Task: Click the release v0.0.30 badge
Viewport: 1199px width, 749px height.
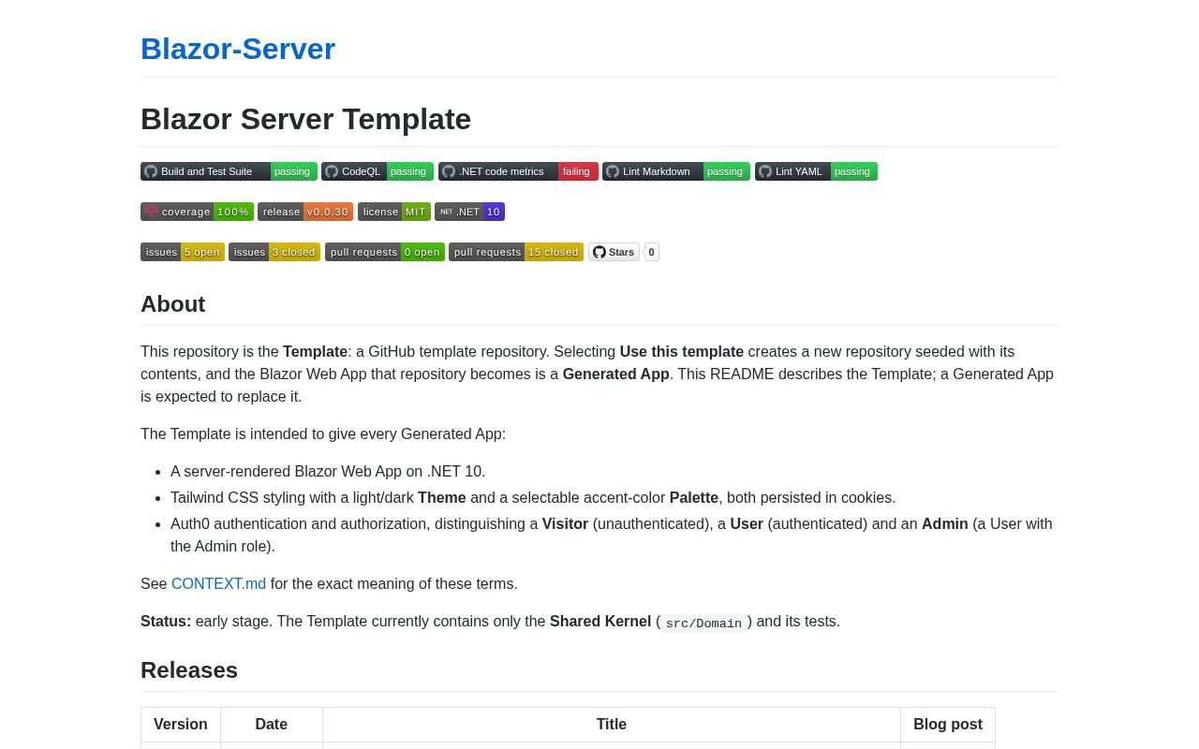Action: [x=305, y=212]
